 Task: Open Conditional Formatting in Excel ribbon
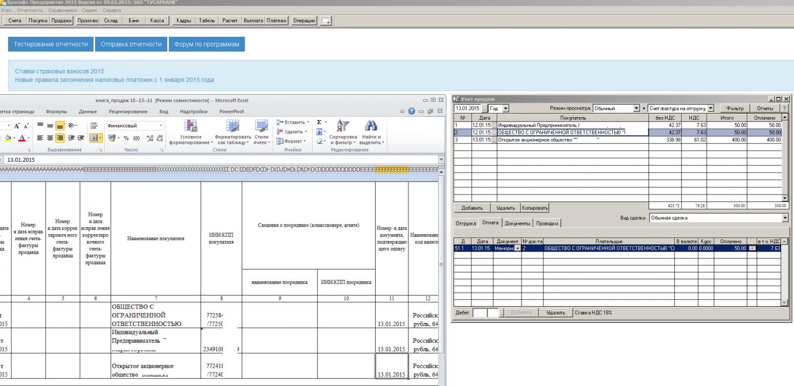[191, 126]
